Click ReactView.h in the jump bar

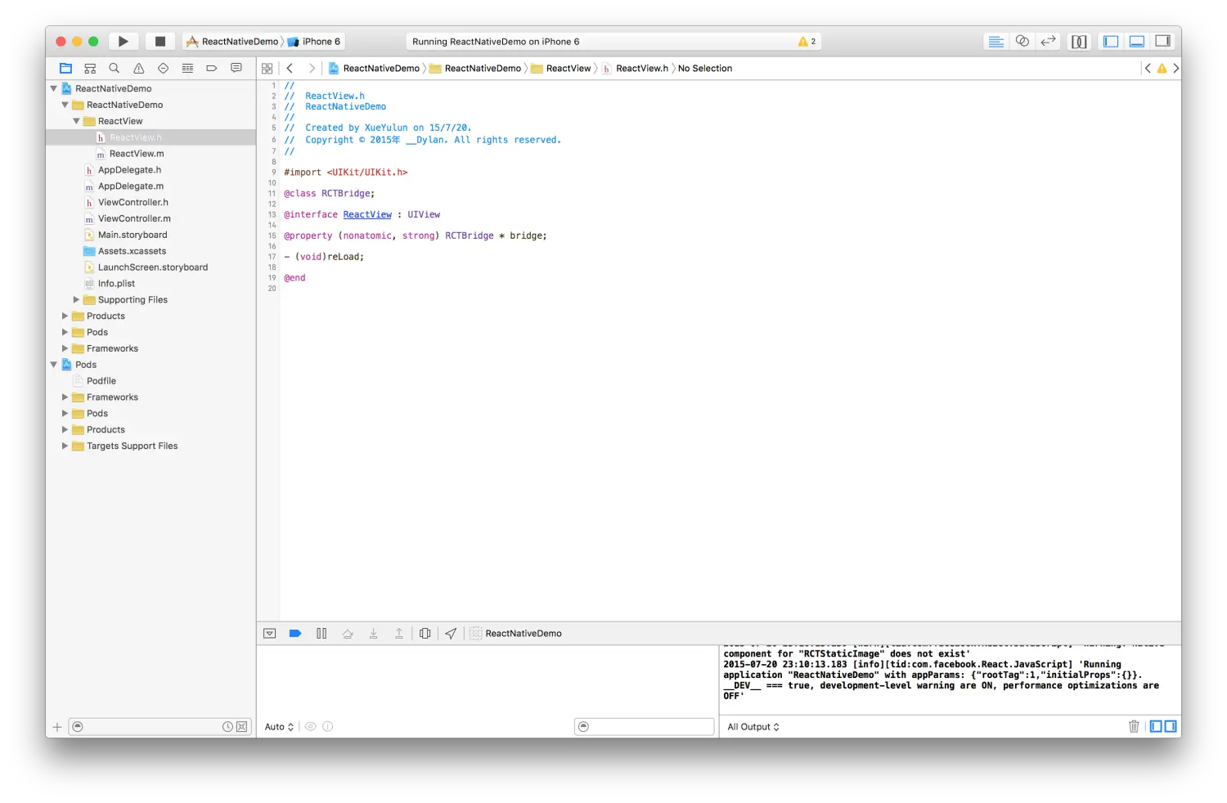point(636,69)
